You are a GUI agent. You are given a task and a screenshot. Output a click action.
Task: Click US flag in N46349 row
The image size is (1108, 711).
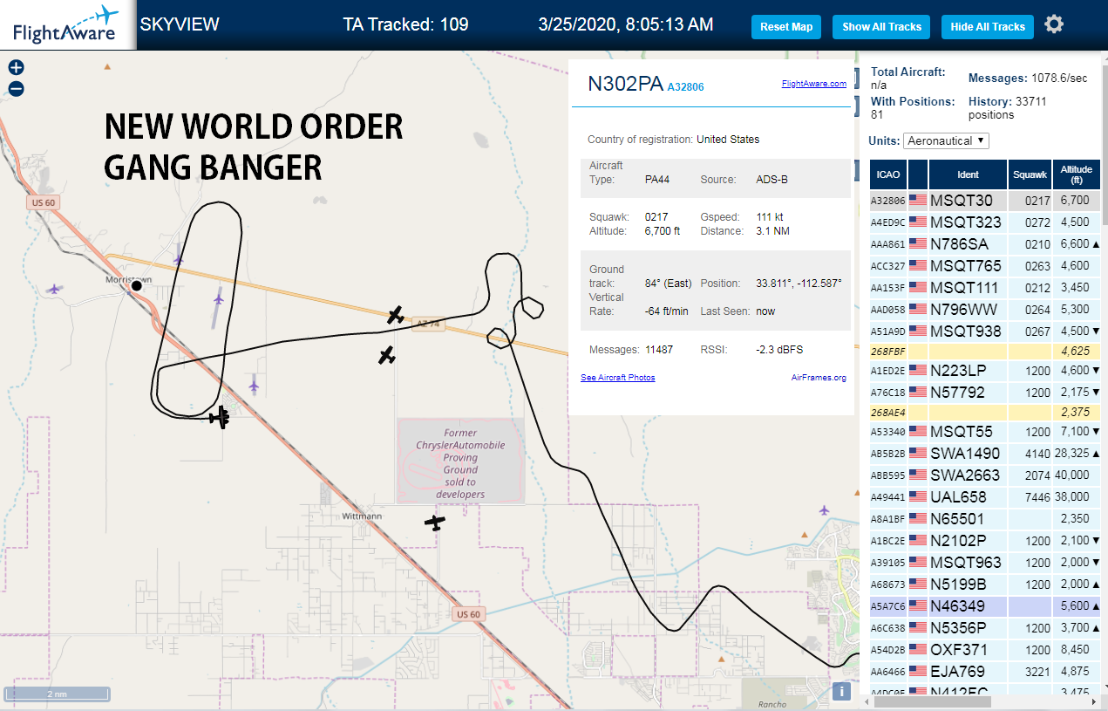point(918,605)
